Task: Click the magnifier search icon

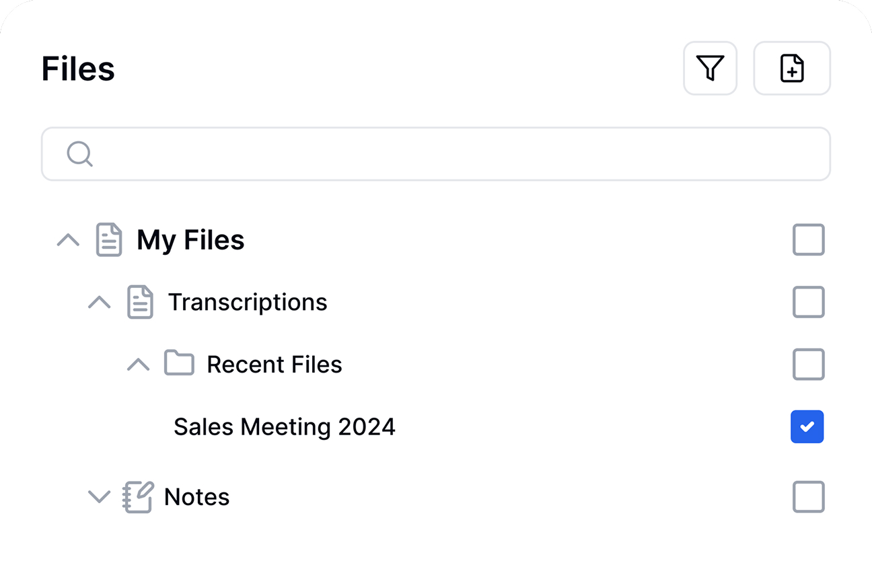Action: pos(79,154)
